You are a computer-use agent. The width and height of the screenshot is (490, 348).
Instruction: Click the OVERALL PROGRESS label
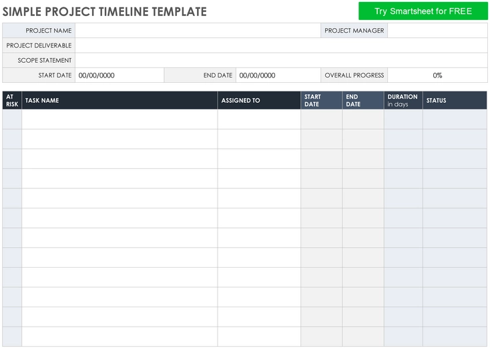pos(354,75)
